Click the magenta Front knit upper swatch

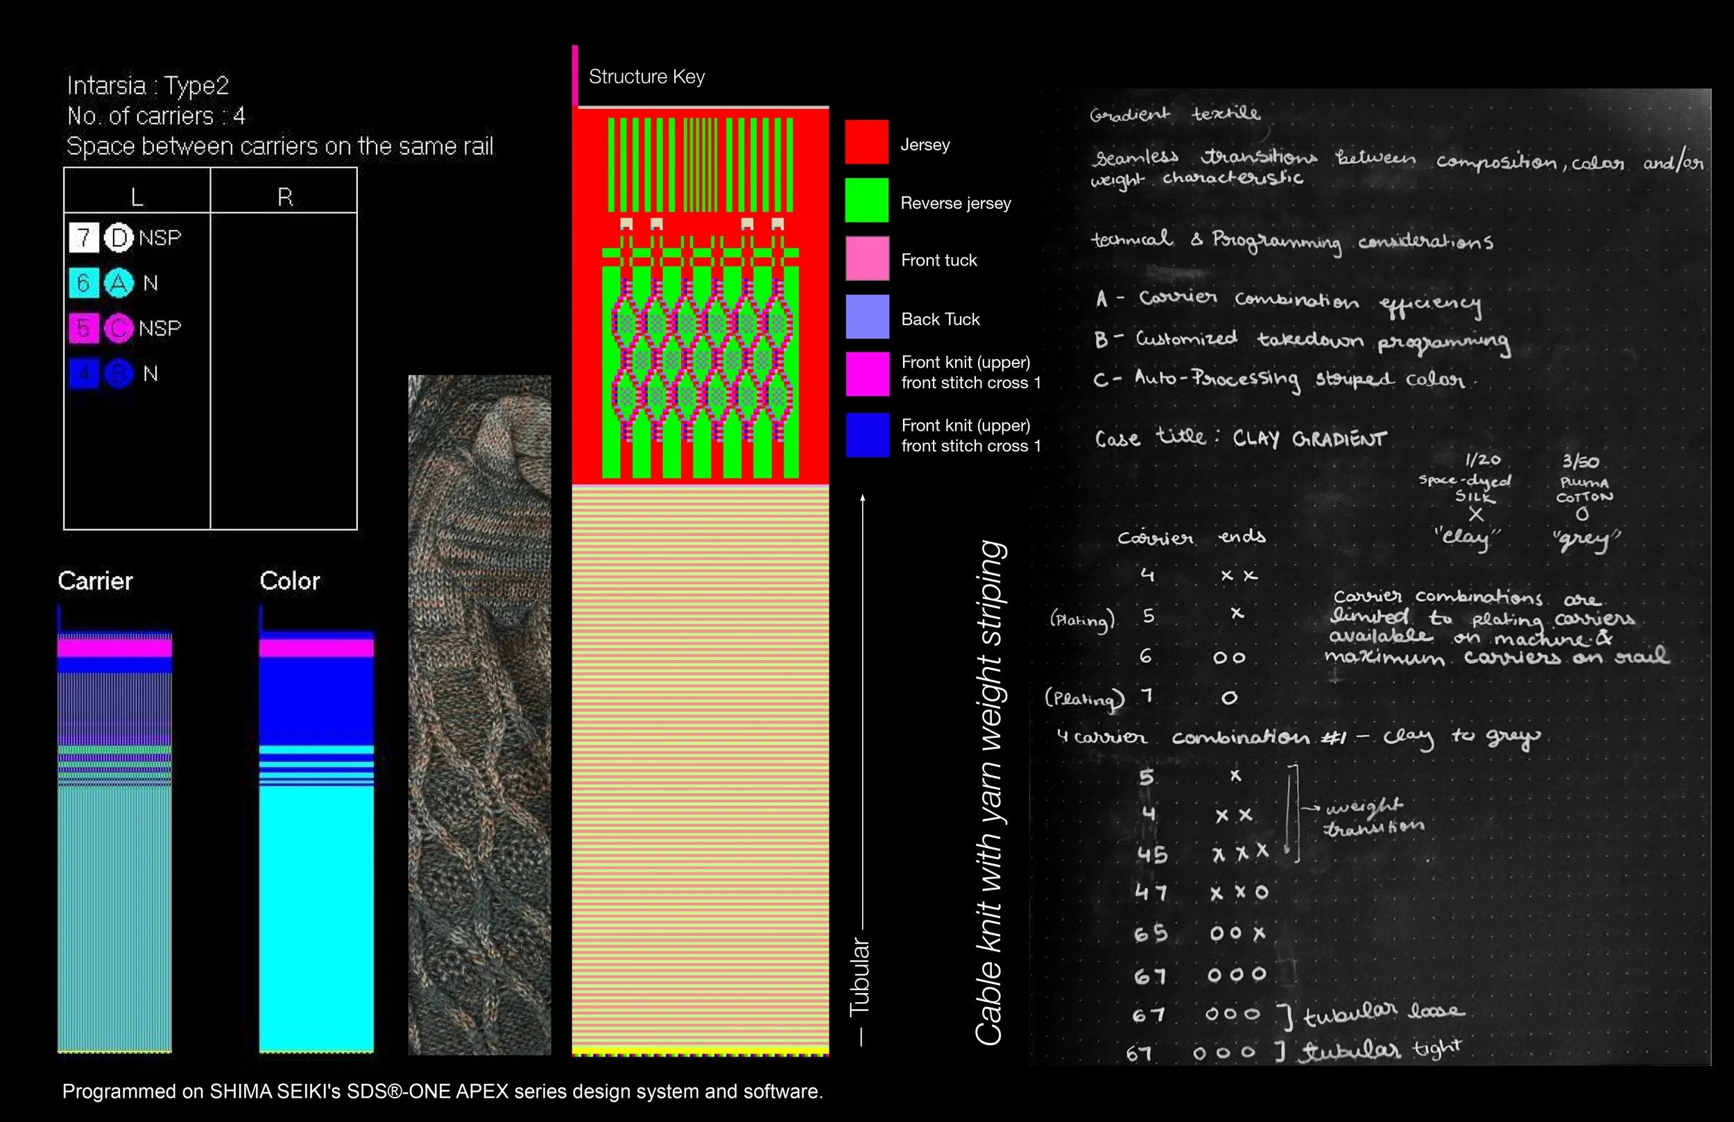click(x=867, y=374)
